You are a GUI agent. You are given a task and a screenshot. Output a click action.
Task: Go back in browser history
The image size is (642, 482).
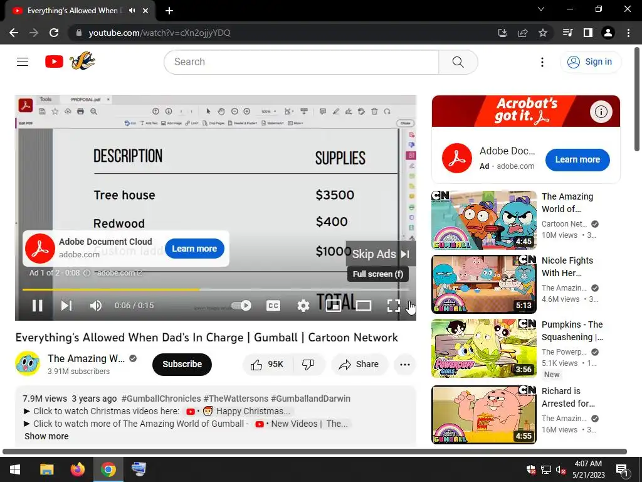(x=14, y=33)
